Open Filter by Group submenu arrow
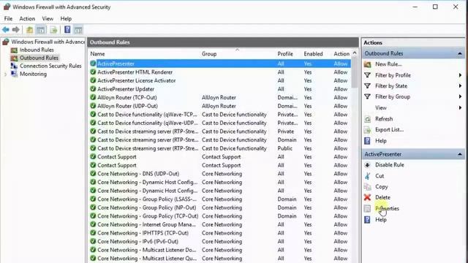 click(460, 96)
